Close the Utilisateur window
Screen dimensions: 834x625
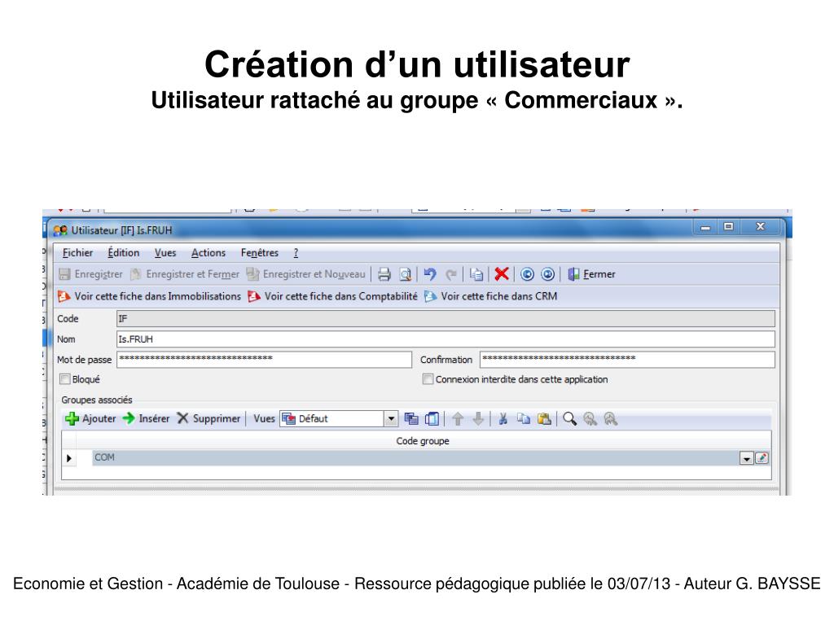pyautogui.click(x=761, y=227)
